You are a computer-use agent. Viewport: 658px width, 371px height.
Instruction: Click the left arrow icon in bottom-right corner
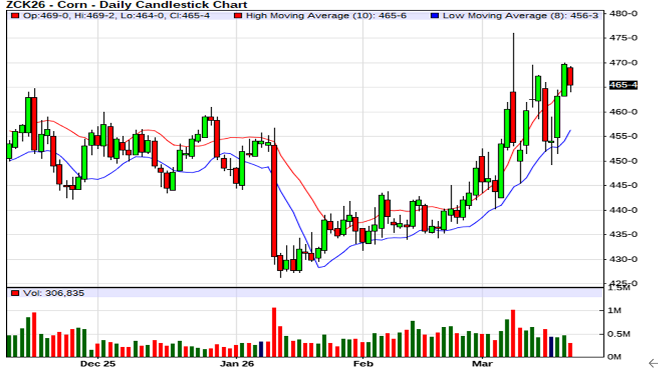coord(652,362)
